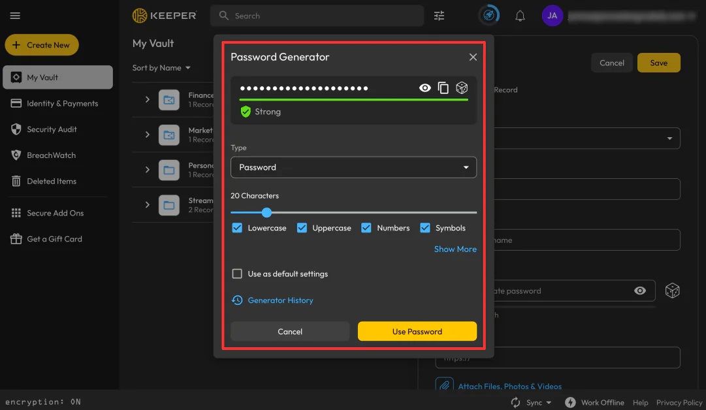Uncheck the Lowercase checkbox
The height and width of the screenshot is (410, 706).
(237, 228)
